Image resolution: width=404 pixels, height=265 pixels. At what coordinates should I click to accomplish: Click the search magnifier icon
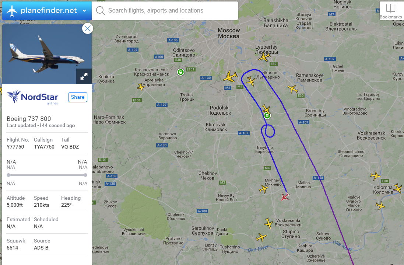click(x=100, y=11)
